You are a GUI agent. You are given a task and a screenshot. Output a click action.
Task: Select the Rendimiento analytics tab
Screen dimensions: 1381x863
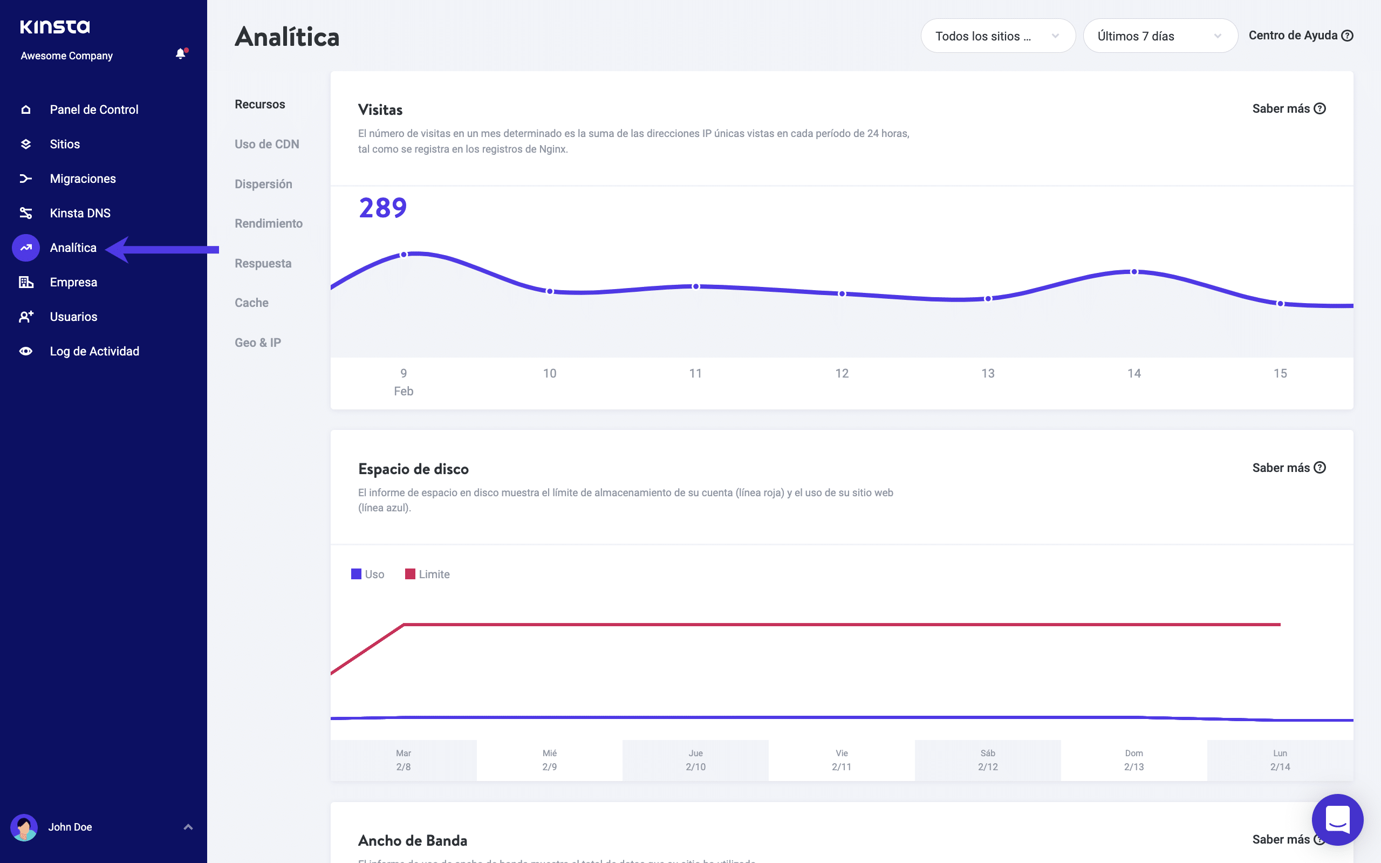pyautogui.click(x=268, y=223)
